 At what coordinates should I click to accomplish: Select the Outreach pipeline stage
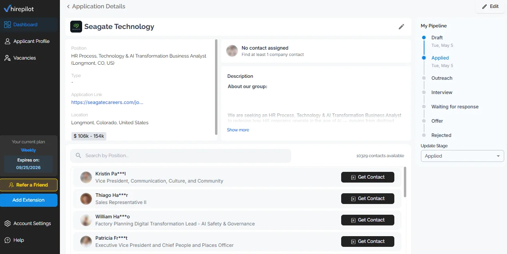pyautogui.click(x=442, y=78)
